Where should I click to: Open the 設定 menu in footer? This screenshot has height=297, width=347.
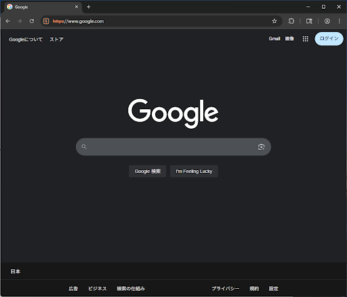click(273, 289)
